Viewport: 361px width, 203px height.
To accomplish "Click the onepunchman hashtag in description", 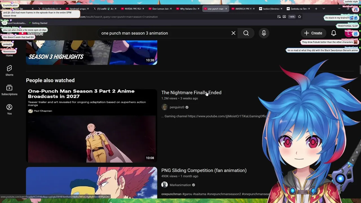I will click(x=171, y=194).
